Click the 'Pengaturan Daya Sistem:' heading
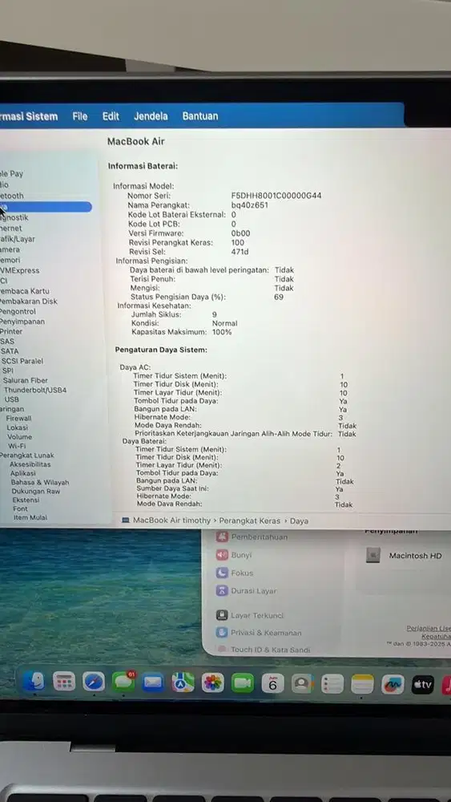 coord(161,350)
